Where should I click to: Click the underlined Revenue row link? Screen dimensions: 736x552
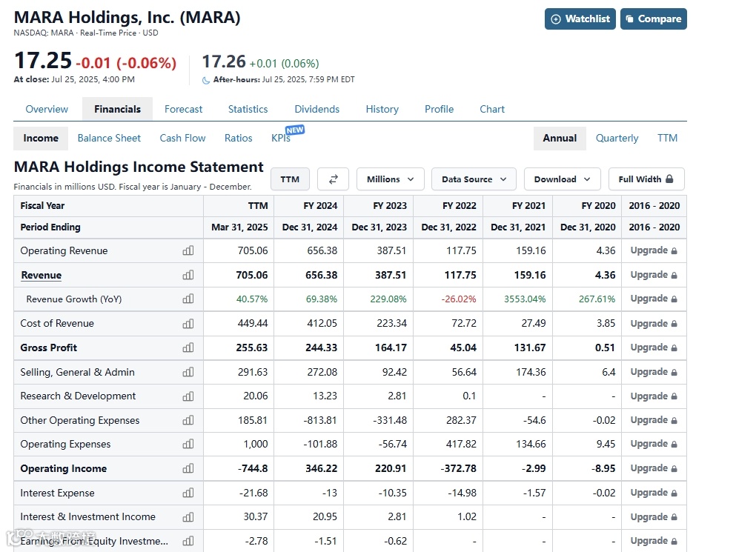(42, 275)
